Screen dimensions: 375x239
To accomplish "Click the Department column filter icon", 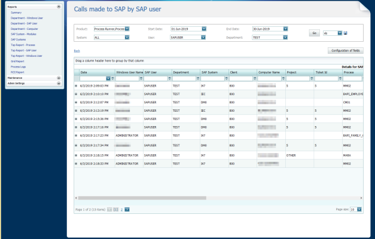I will coord(198,78).
